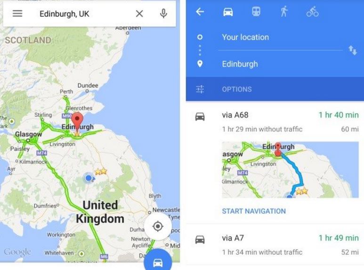Go back using the left arrow
The width and height of the screenshot is (364, 270).
tap(200, 12)
